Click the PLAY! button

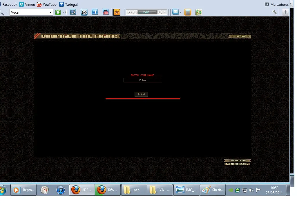coord(141,94)
